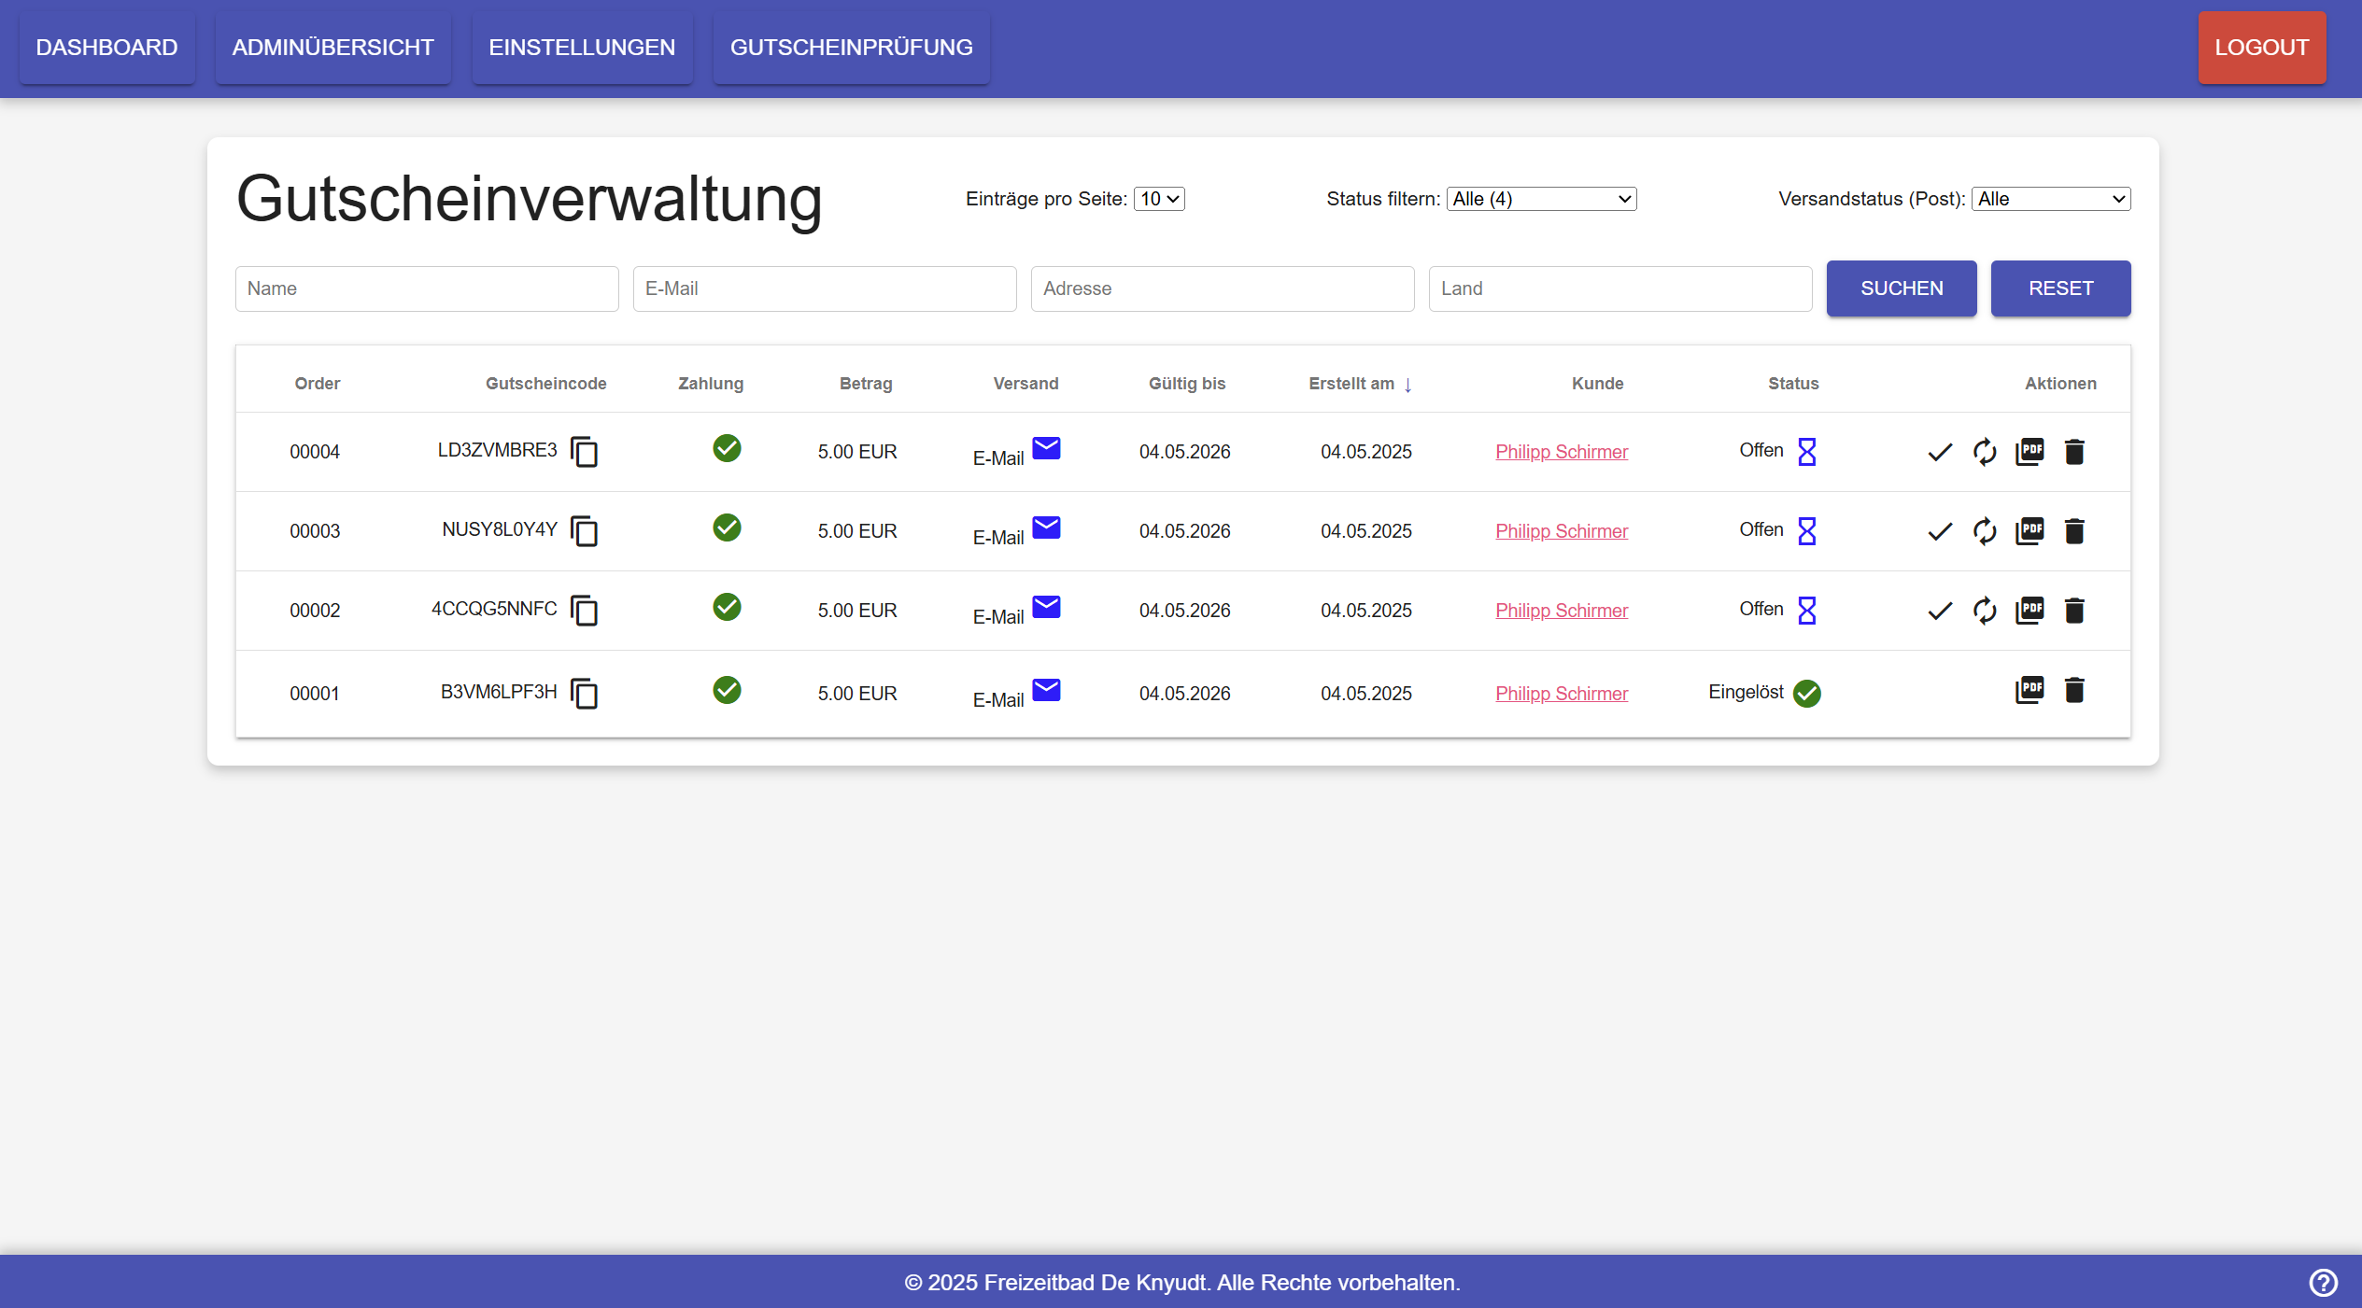The width and height of the screenshot is (2362, 1308).
Task: Focus the E-Mail search field
Action: [825, 288]
